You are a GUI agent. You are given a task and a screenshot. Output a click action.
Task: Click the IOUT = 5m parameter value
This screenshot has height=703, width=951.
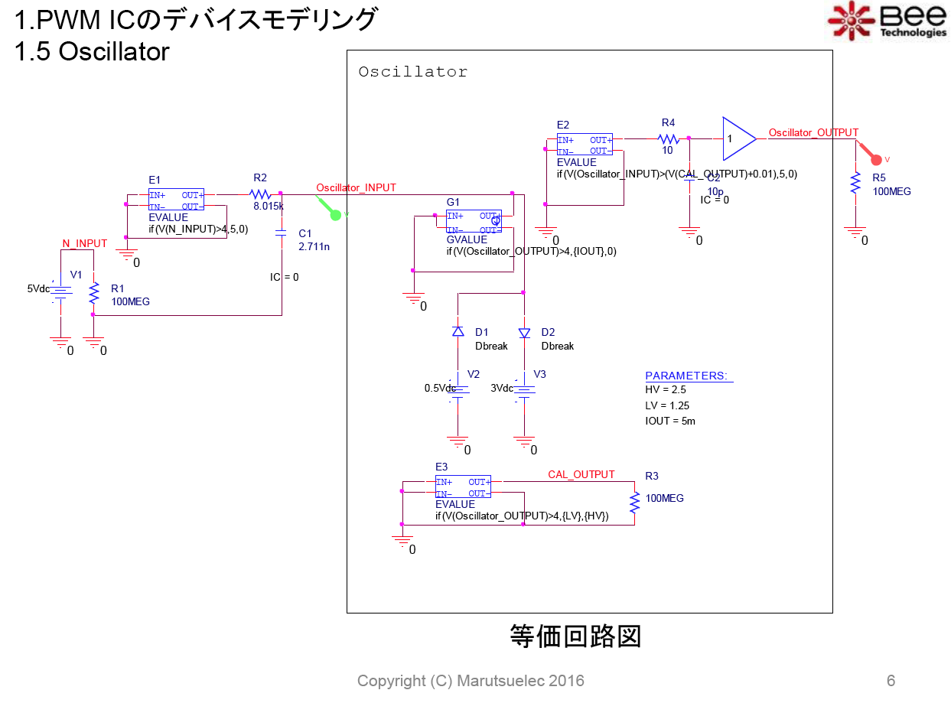pyautogui.click(x=670, y=421)
